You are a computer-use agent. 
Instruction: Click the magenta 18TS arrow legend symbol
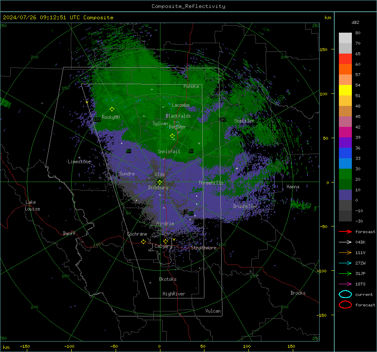click(x=345, y=284)
